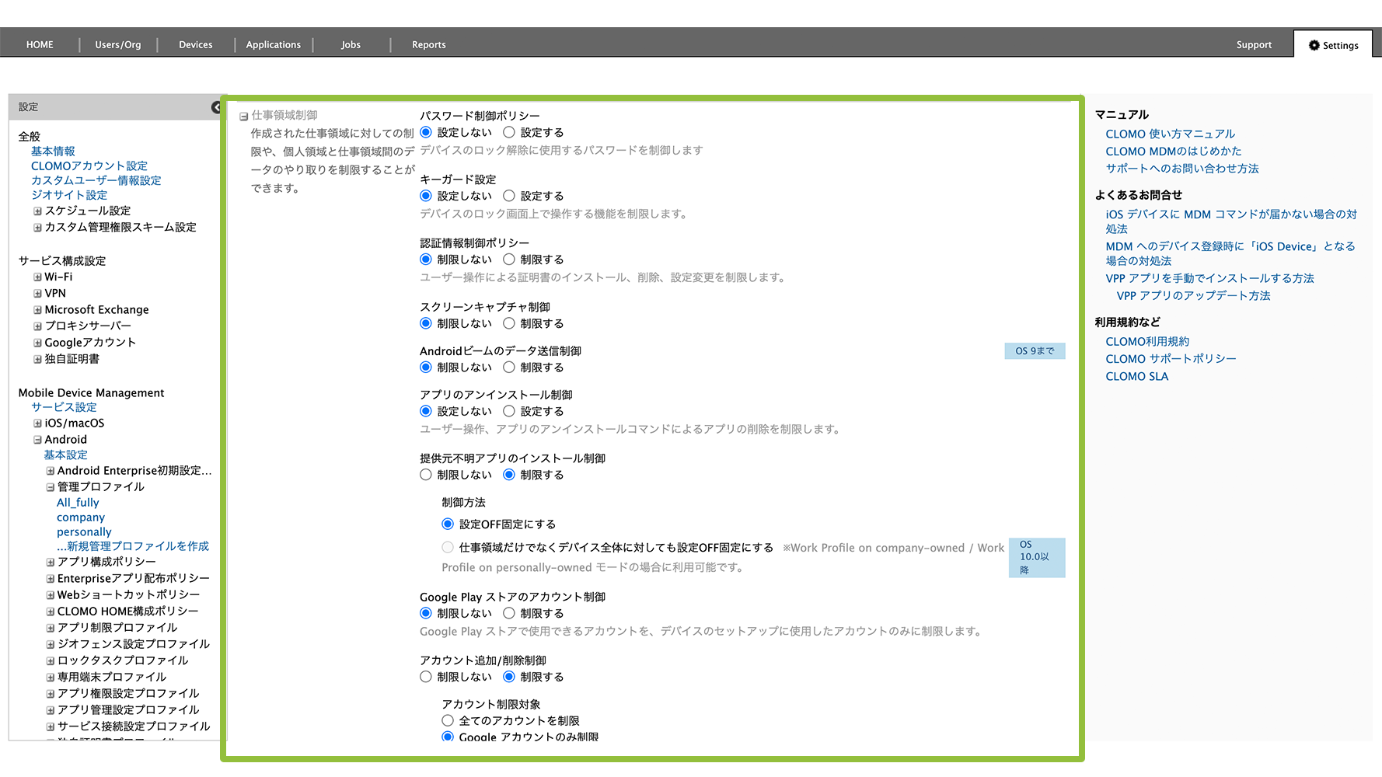The image size is (1382, 777).
Task: Expand the スケジュール設定 node
Action: click(37, 211)
